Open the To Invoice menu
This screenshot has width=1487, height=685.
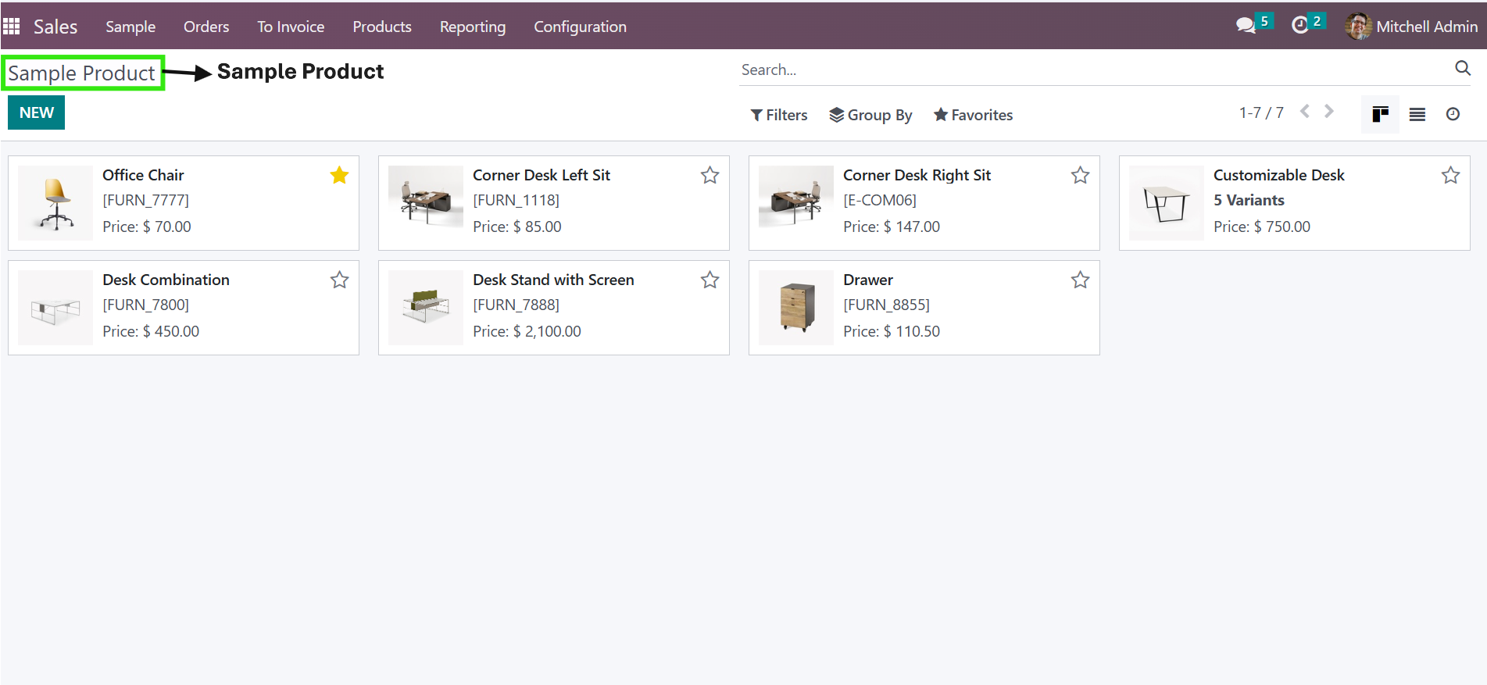(291, 27)
